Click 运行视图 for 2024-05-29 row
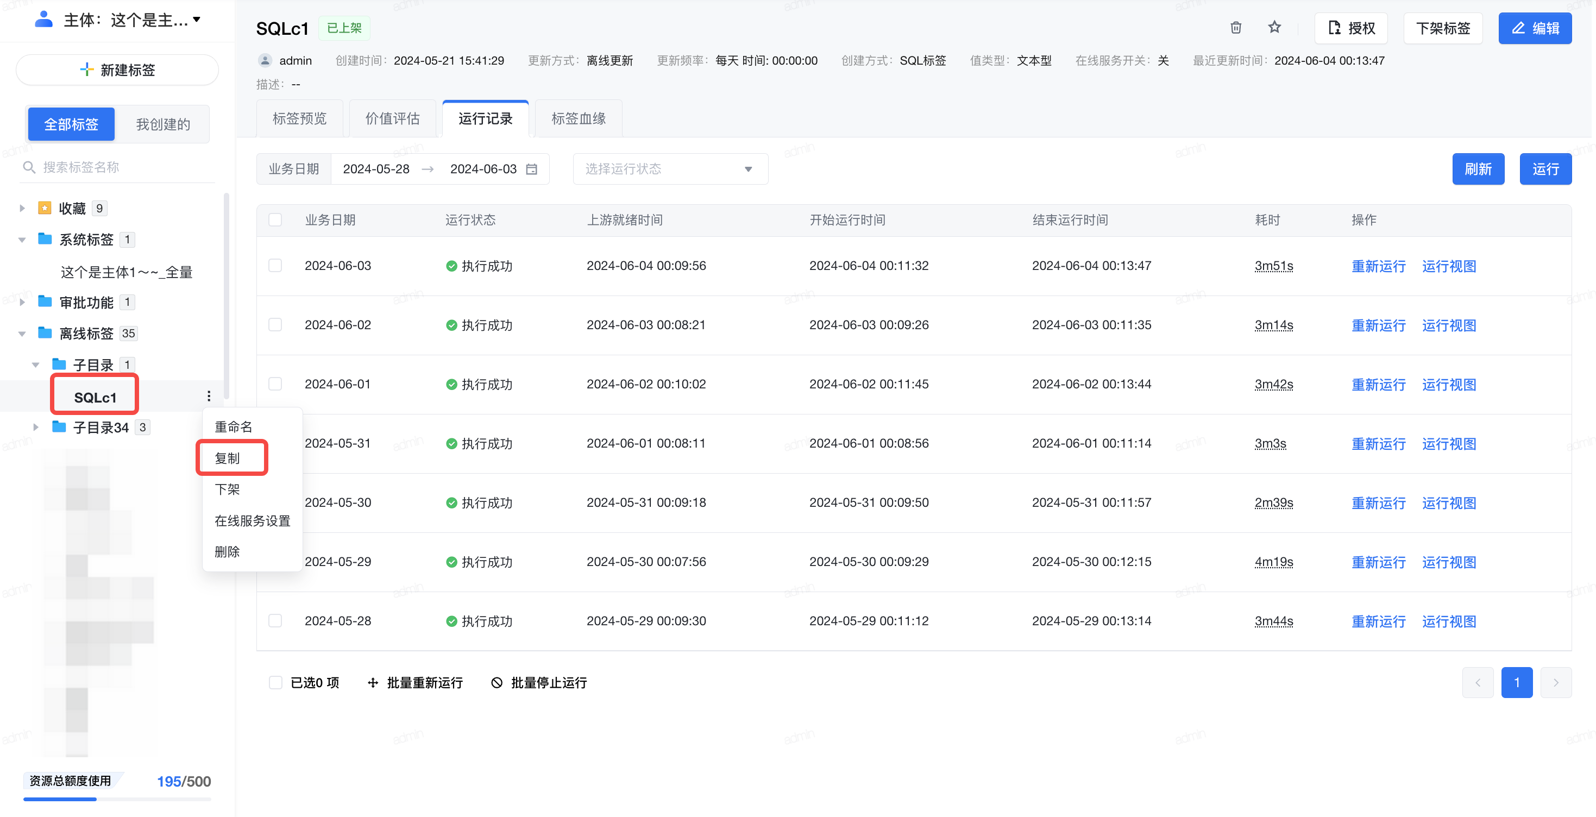The width and height of the screenshot is (1596, 817). tap(1449, 562)
